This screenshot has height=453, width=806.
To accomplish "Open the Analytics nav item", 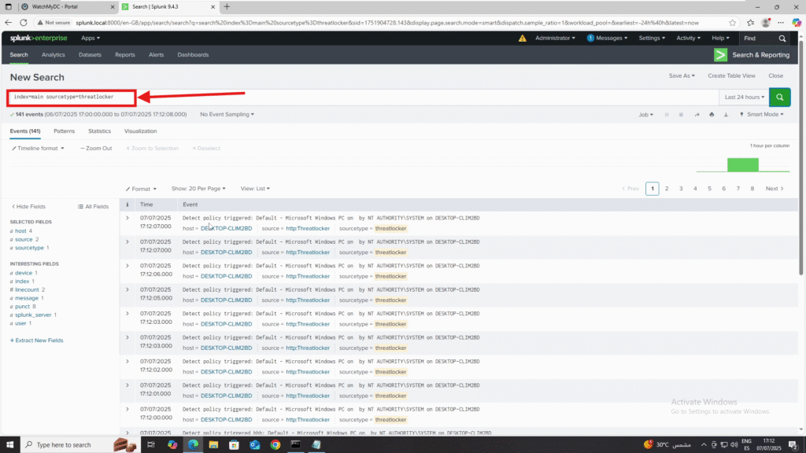I will coord(54,55).
